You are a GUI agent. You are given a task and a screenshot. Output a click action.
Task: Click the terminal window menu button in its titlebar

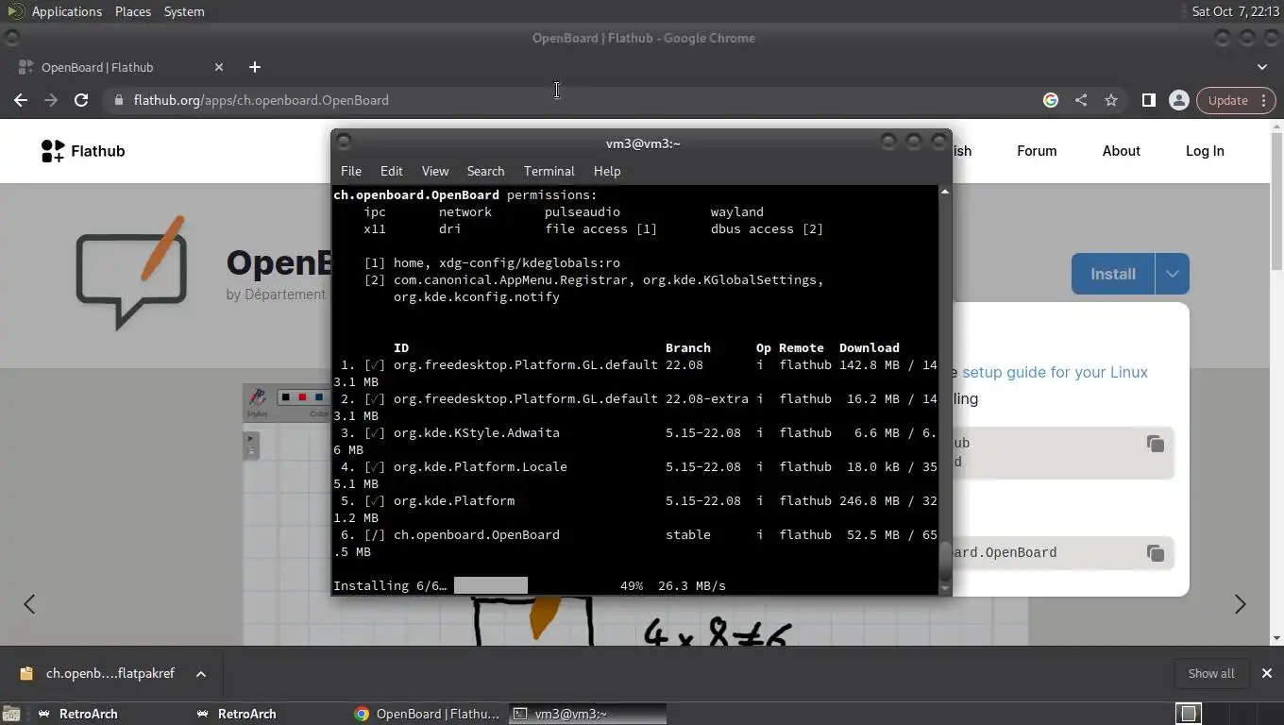point(344,143)
